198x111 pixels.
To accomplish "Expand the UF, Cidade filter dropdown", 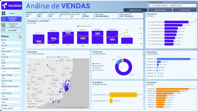I will pyautogui.click(x=11, y=102).
